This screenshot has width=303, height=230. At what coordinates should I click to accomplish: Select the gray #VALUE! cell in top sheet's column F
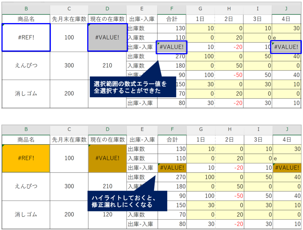pyautogui.click(x=172, y=47)
